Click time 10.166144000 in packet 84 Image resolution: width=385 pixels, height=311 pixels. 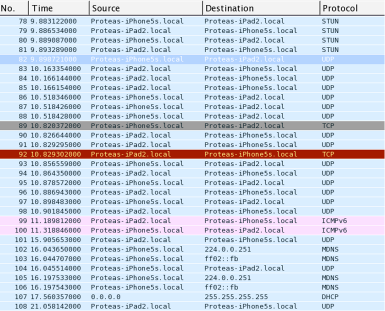pyautogui.click(x=56, y=78)
